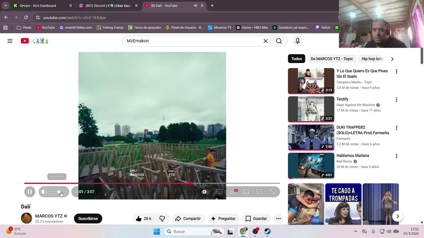Start voice search with the microphone icon

pyautogui.click(x=297, y=41)
